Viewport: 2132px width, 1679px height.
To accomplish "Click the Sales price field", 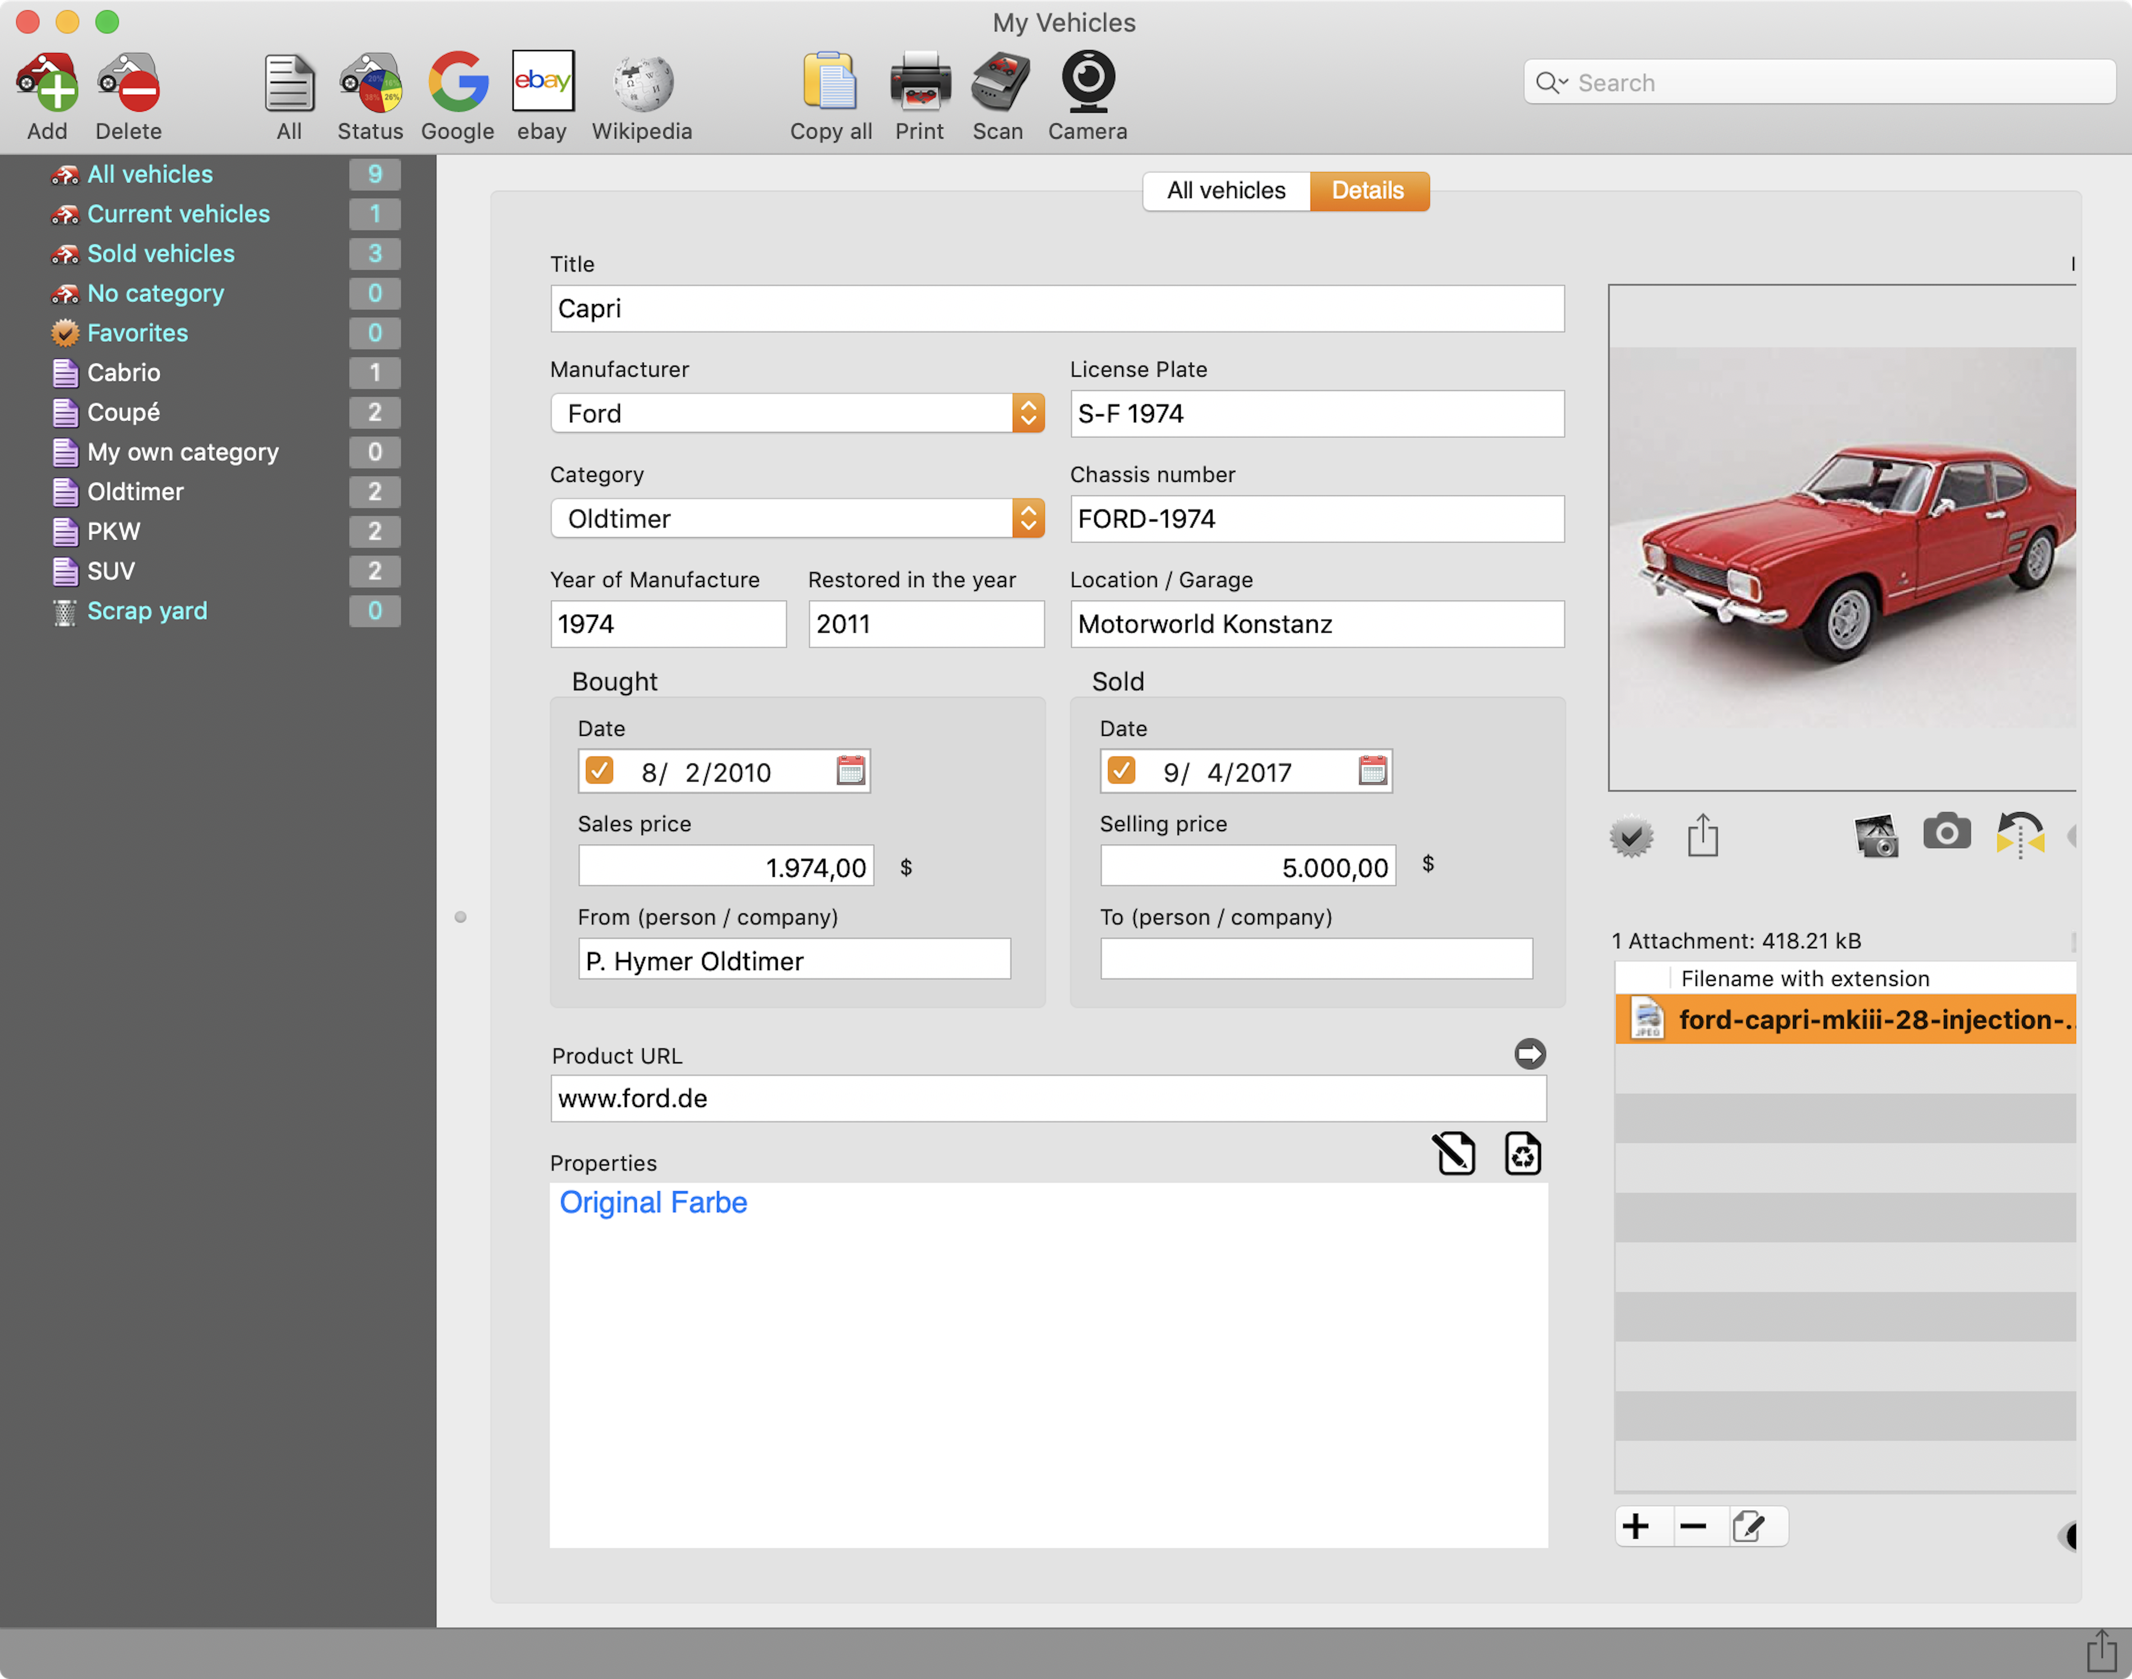I will tap(726, 866).
